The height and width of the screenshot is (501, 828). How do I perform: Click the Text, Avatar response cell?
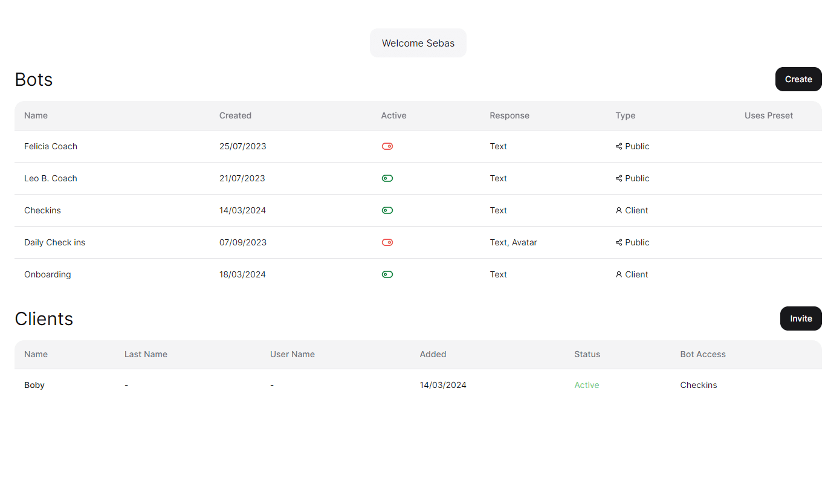tap(513, 242)
